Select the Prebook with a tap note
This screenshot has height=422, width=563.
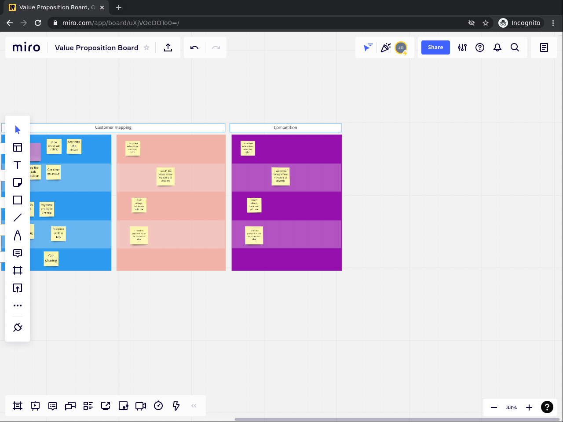point(58,233)
